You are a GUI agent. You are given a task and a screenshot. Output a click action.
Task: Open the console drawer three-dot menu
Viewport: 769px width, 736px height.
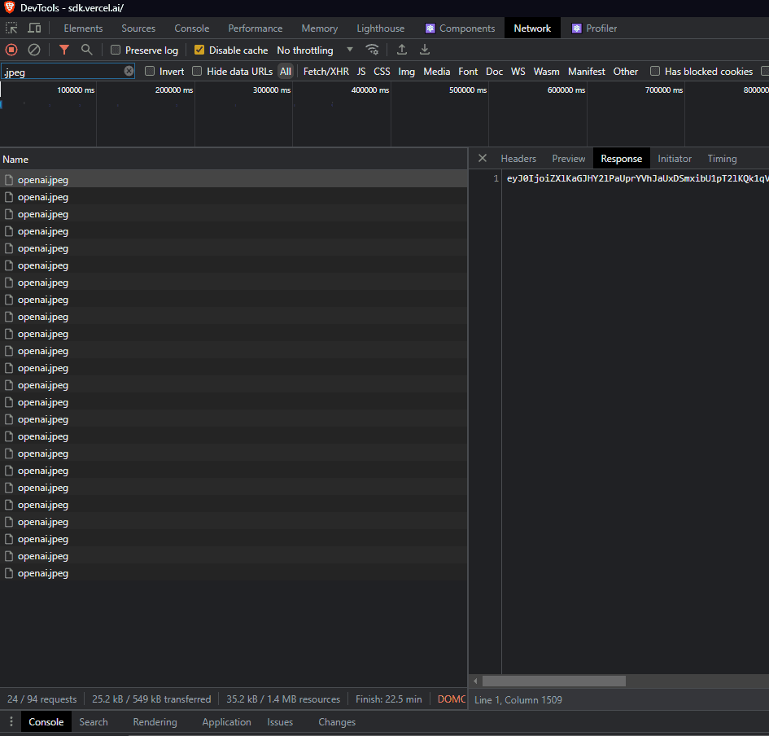[11, 722]
